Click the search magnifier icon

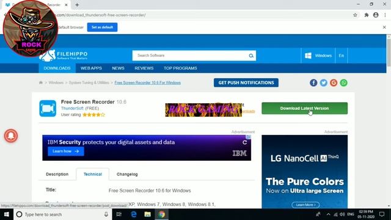[251, 56]
